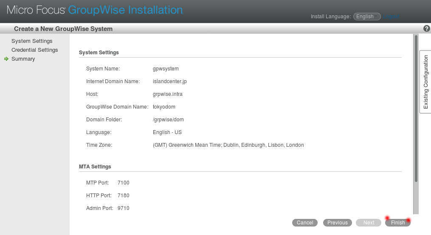Open the Install Language dropdown
The height and width of the screenshot is (235, 431).
click(367, 17)
